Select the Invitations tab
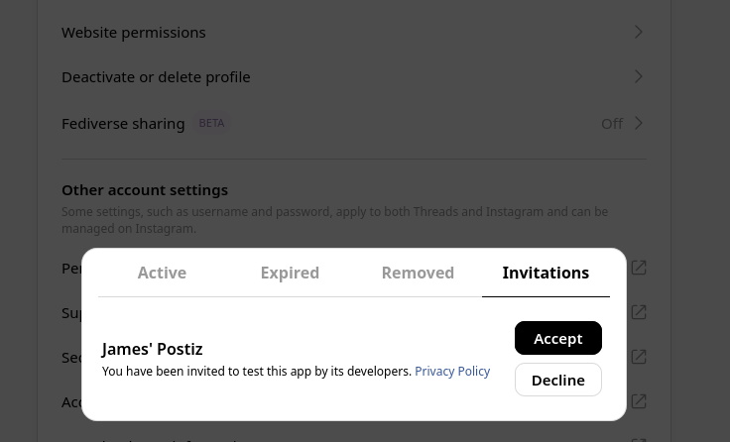Viewport: 730px width, 442px height. 546,273
